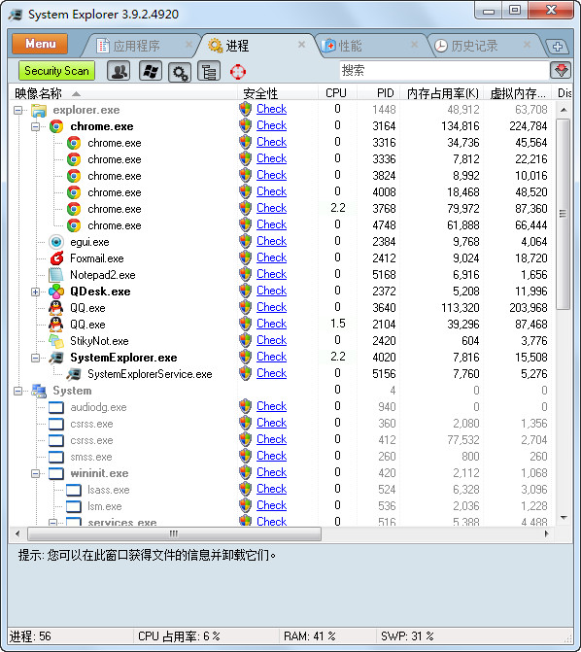Click Check link for egui.exe
The height and width of the screenshot is (652, 581).
tap(271, 241)
